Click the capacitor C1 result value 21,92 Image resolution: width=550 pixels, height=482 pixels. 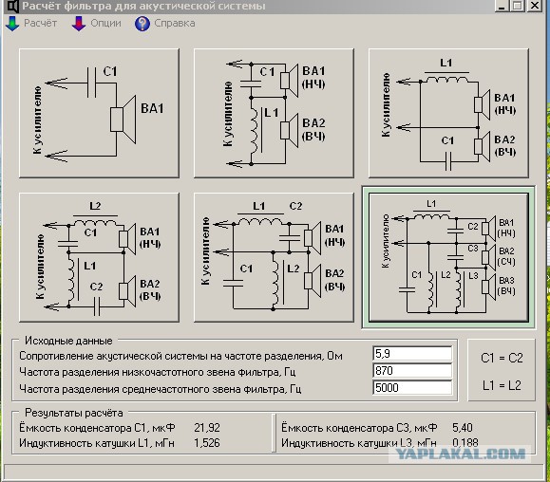click(207, 428)
